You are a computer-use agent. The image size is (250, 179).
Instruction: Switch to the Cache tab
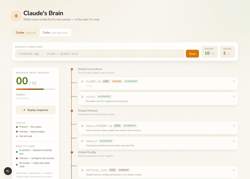[x=55, y=33]
